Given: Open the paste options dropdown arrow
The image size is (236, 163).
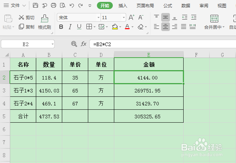Looking at the screenshot, I should (x=13, y=27).
